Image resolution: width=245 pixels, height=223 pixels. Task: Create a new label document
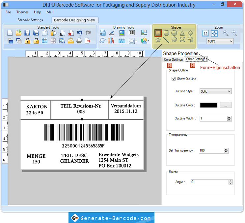click(10, 33)
